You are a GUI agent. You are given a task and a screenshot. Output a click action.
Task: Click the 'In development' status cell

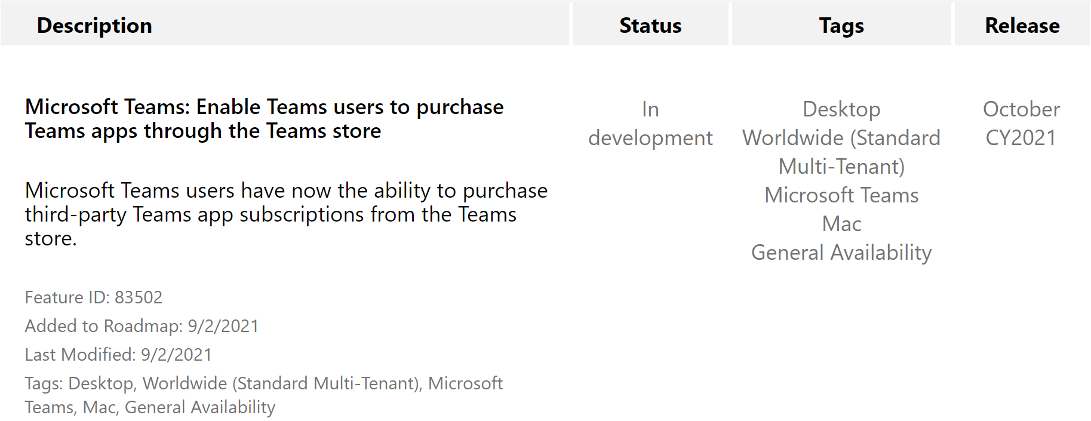pyautogui.click(x=650, y=124)
